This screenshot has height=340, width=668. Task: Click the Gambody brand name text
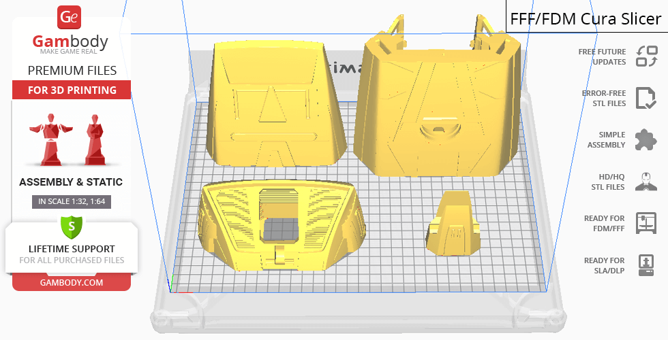point(71,41)
